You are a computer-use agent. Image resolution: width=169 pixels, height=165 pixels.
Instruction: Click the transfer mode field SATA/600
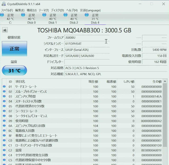(x=87, y=56)
